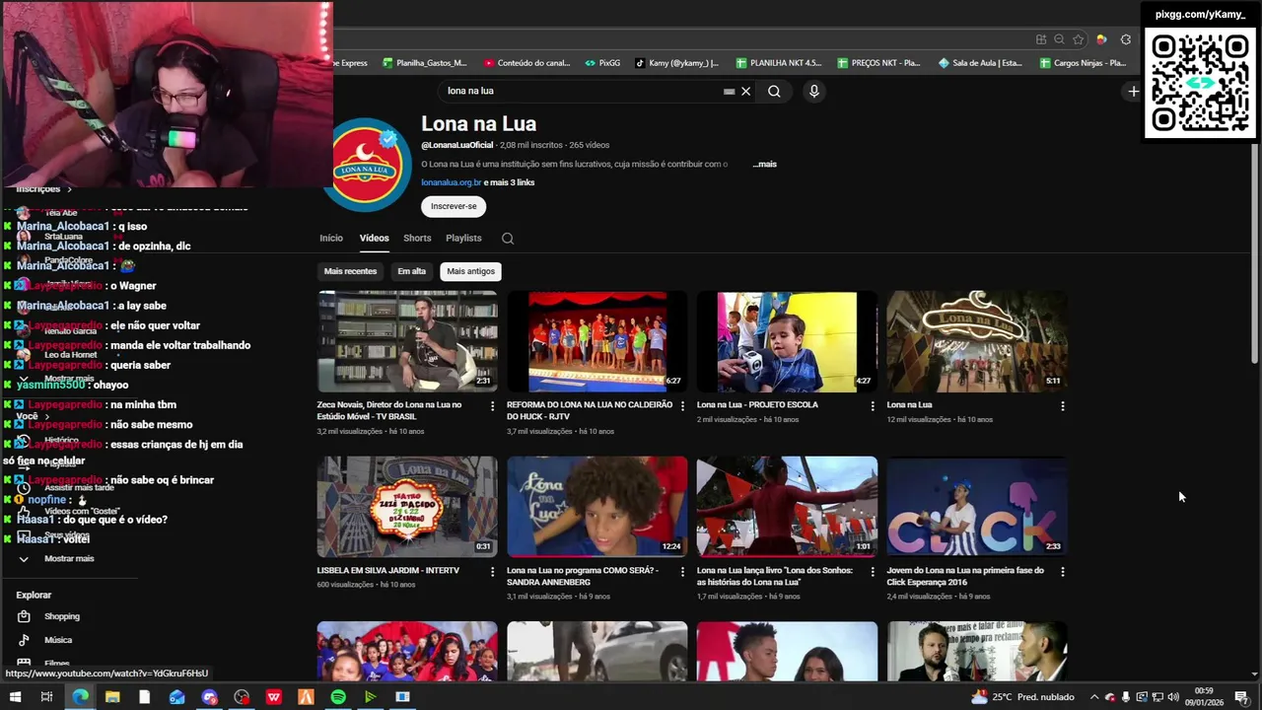Viewport: 1262px width, 710px height.
Task: Open the 'Sala de Aula' bookmark
Action: [980, 63]
